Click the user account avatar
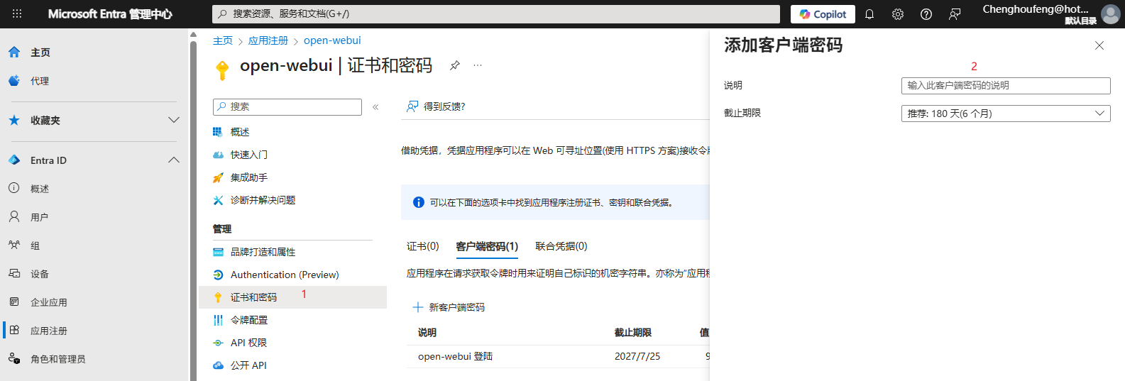The width and height of the screenshot is (1125, 381). (x=1110, y=14)
